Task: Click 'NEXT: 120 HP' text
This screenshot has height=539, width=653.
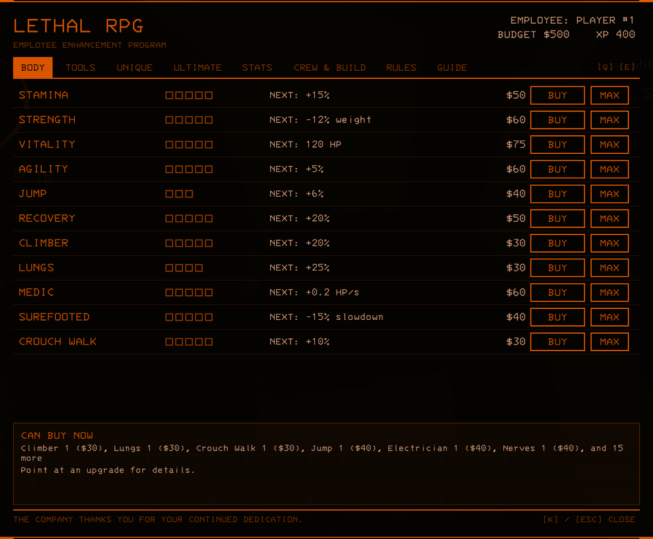Action: (305, 144)
